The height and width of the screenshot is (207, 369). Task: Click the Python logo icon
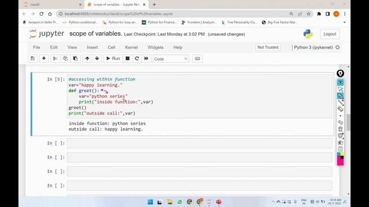(x=308, y=34)
